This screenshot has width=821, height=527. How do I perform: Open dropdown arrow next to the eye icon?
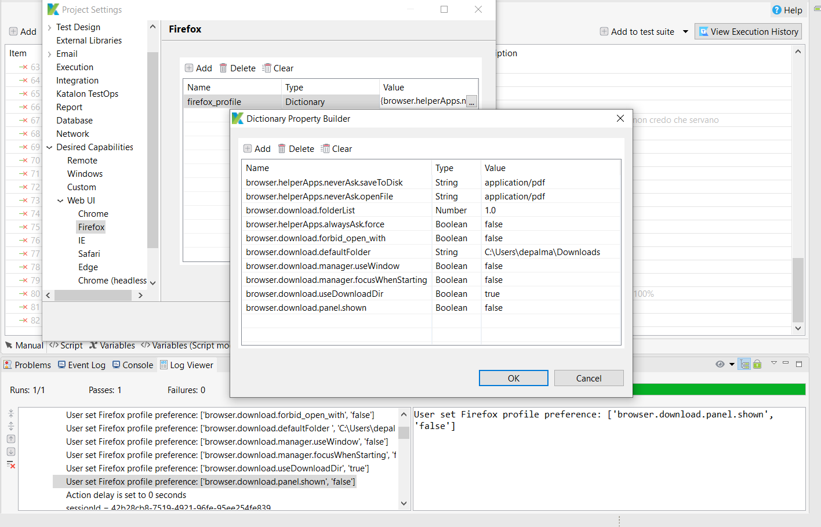[732, 364]
